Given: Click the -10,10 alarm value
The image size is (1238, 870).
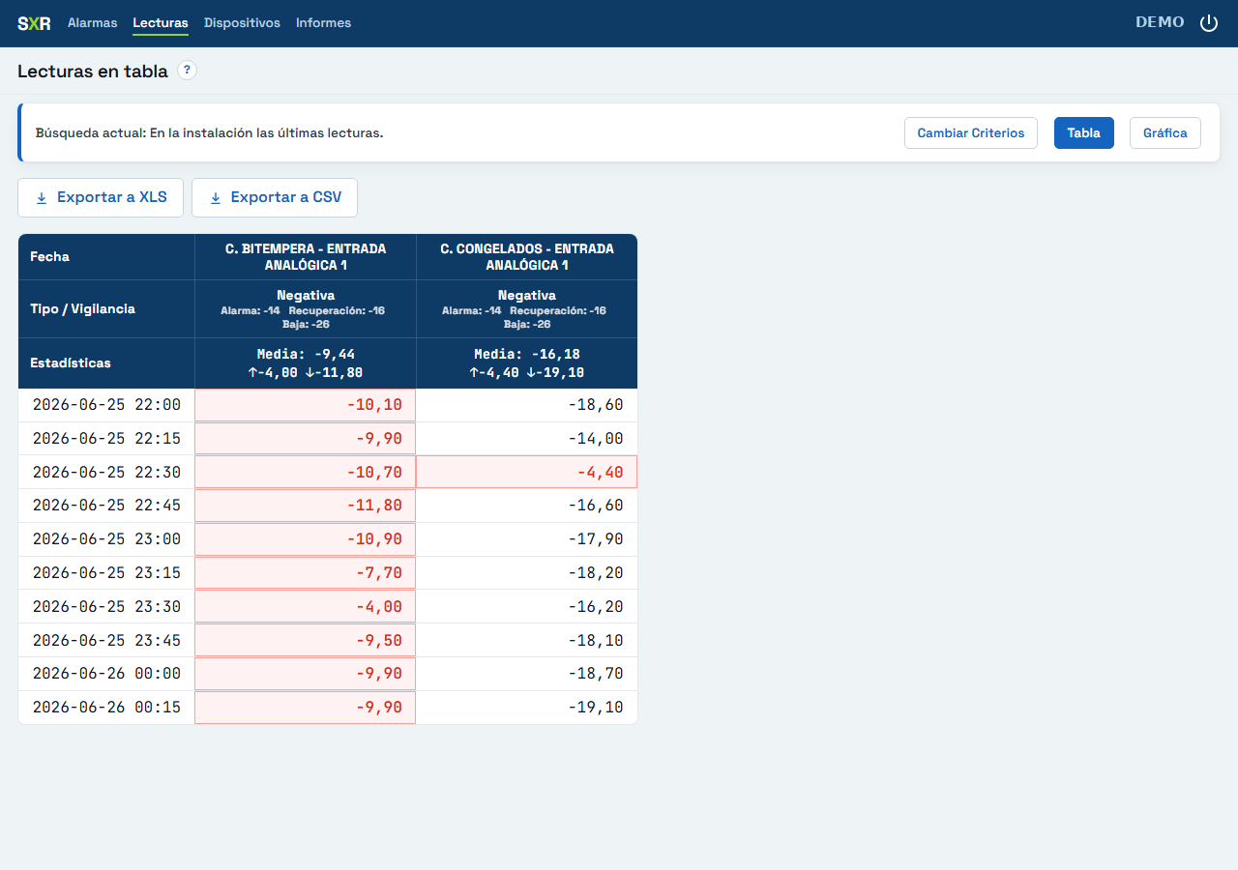Looking at the screenshot, I should point(306,405).
